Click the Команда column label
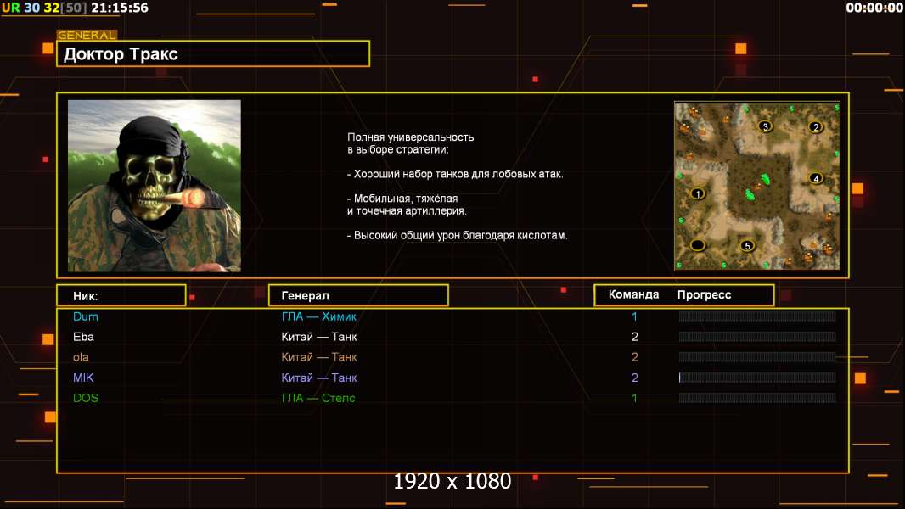The image size is (905, 509). 633,295
